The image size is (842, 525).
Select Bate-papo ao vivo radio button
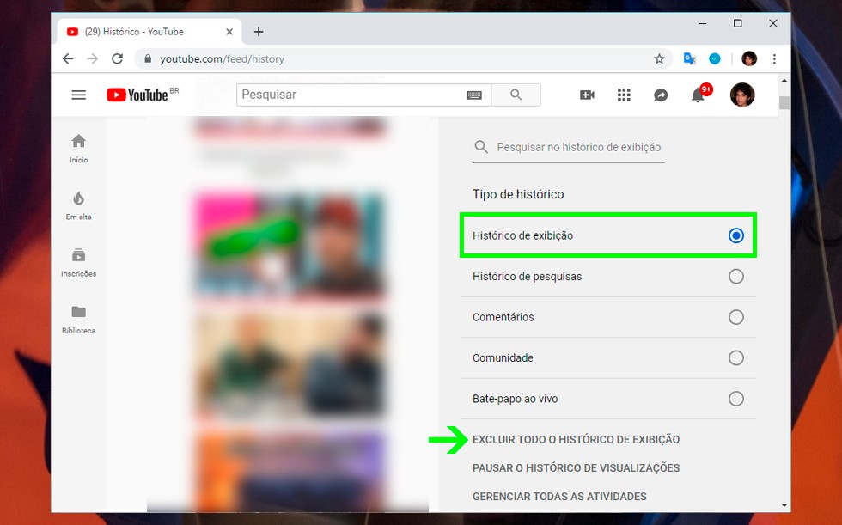tap(735, 399)
